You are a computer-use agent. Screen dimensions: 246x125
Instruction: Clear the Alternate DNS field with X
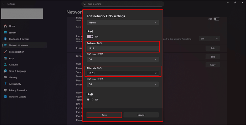(x=156, y=73)
